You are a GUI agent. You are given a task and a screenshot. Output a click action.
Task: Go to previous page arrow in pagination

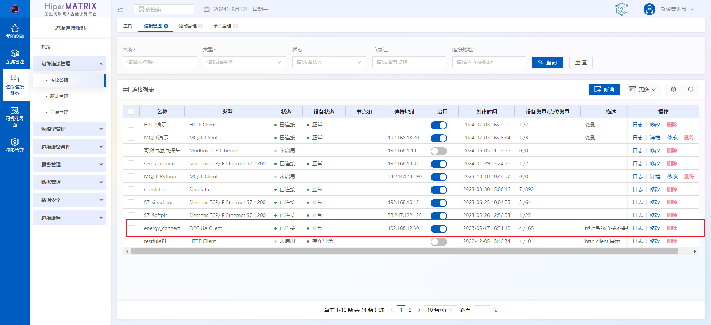click(392, 310)
